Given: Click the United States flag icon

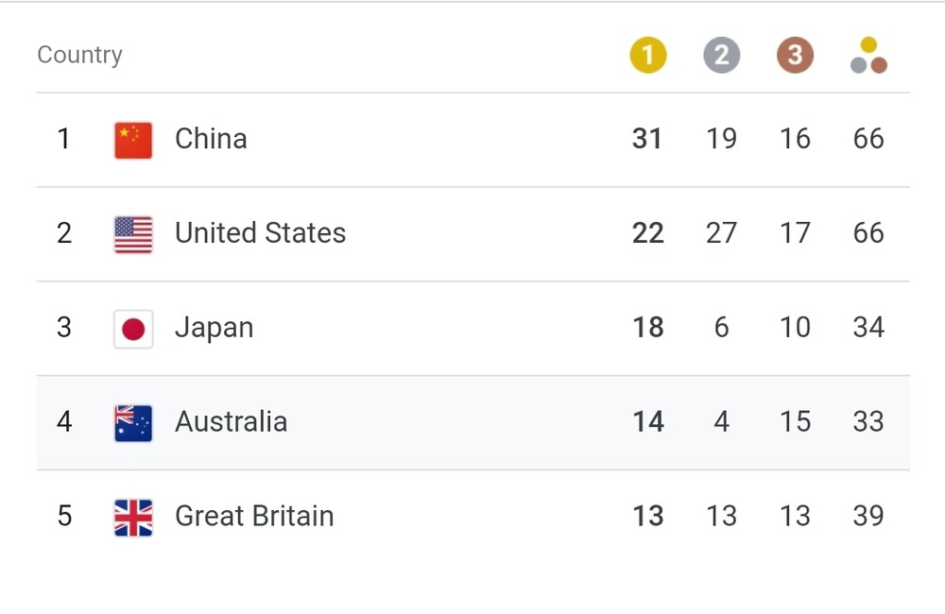Looking at the screenshot, I should pyautogui.click(x=133, y=234).
